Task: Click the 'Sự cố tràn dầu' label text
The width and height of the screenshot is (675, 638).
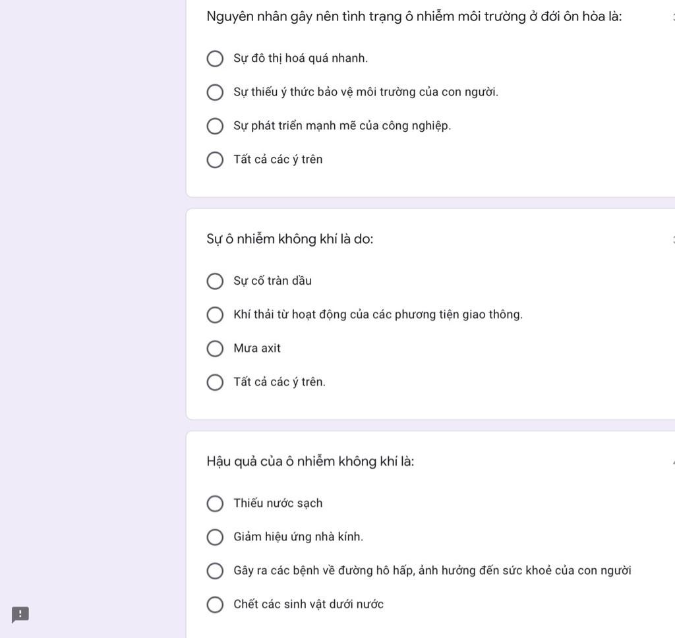Action: (272, 281)
